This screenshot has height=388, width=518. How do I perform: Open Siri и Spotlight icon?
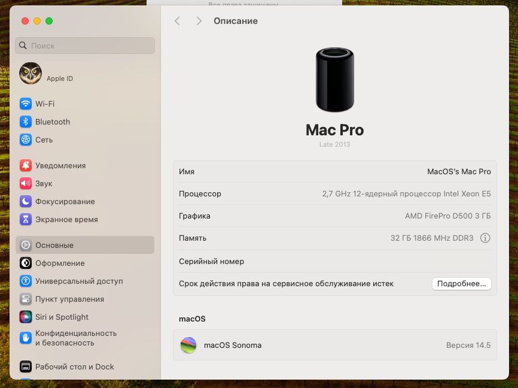[x=26, y=317]
